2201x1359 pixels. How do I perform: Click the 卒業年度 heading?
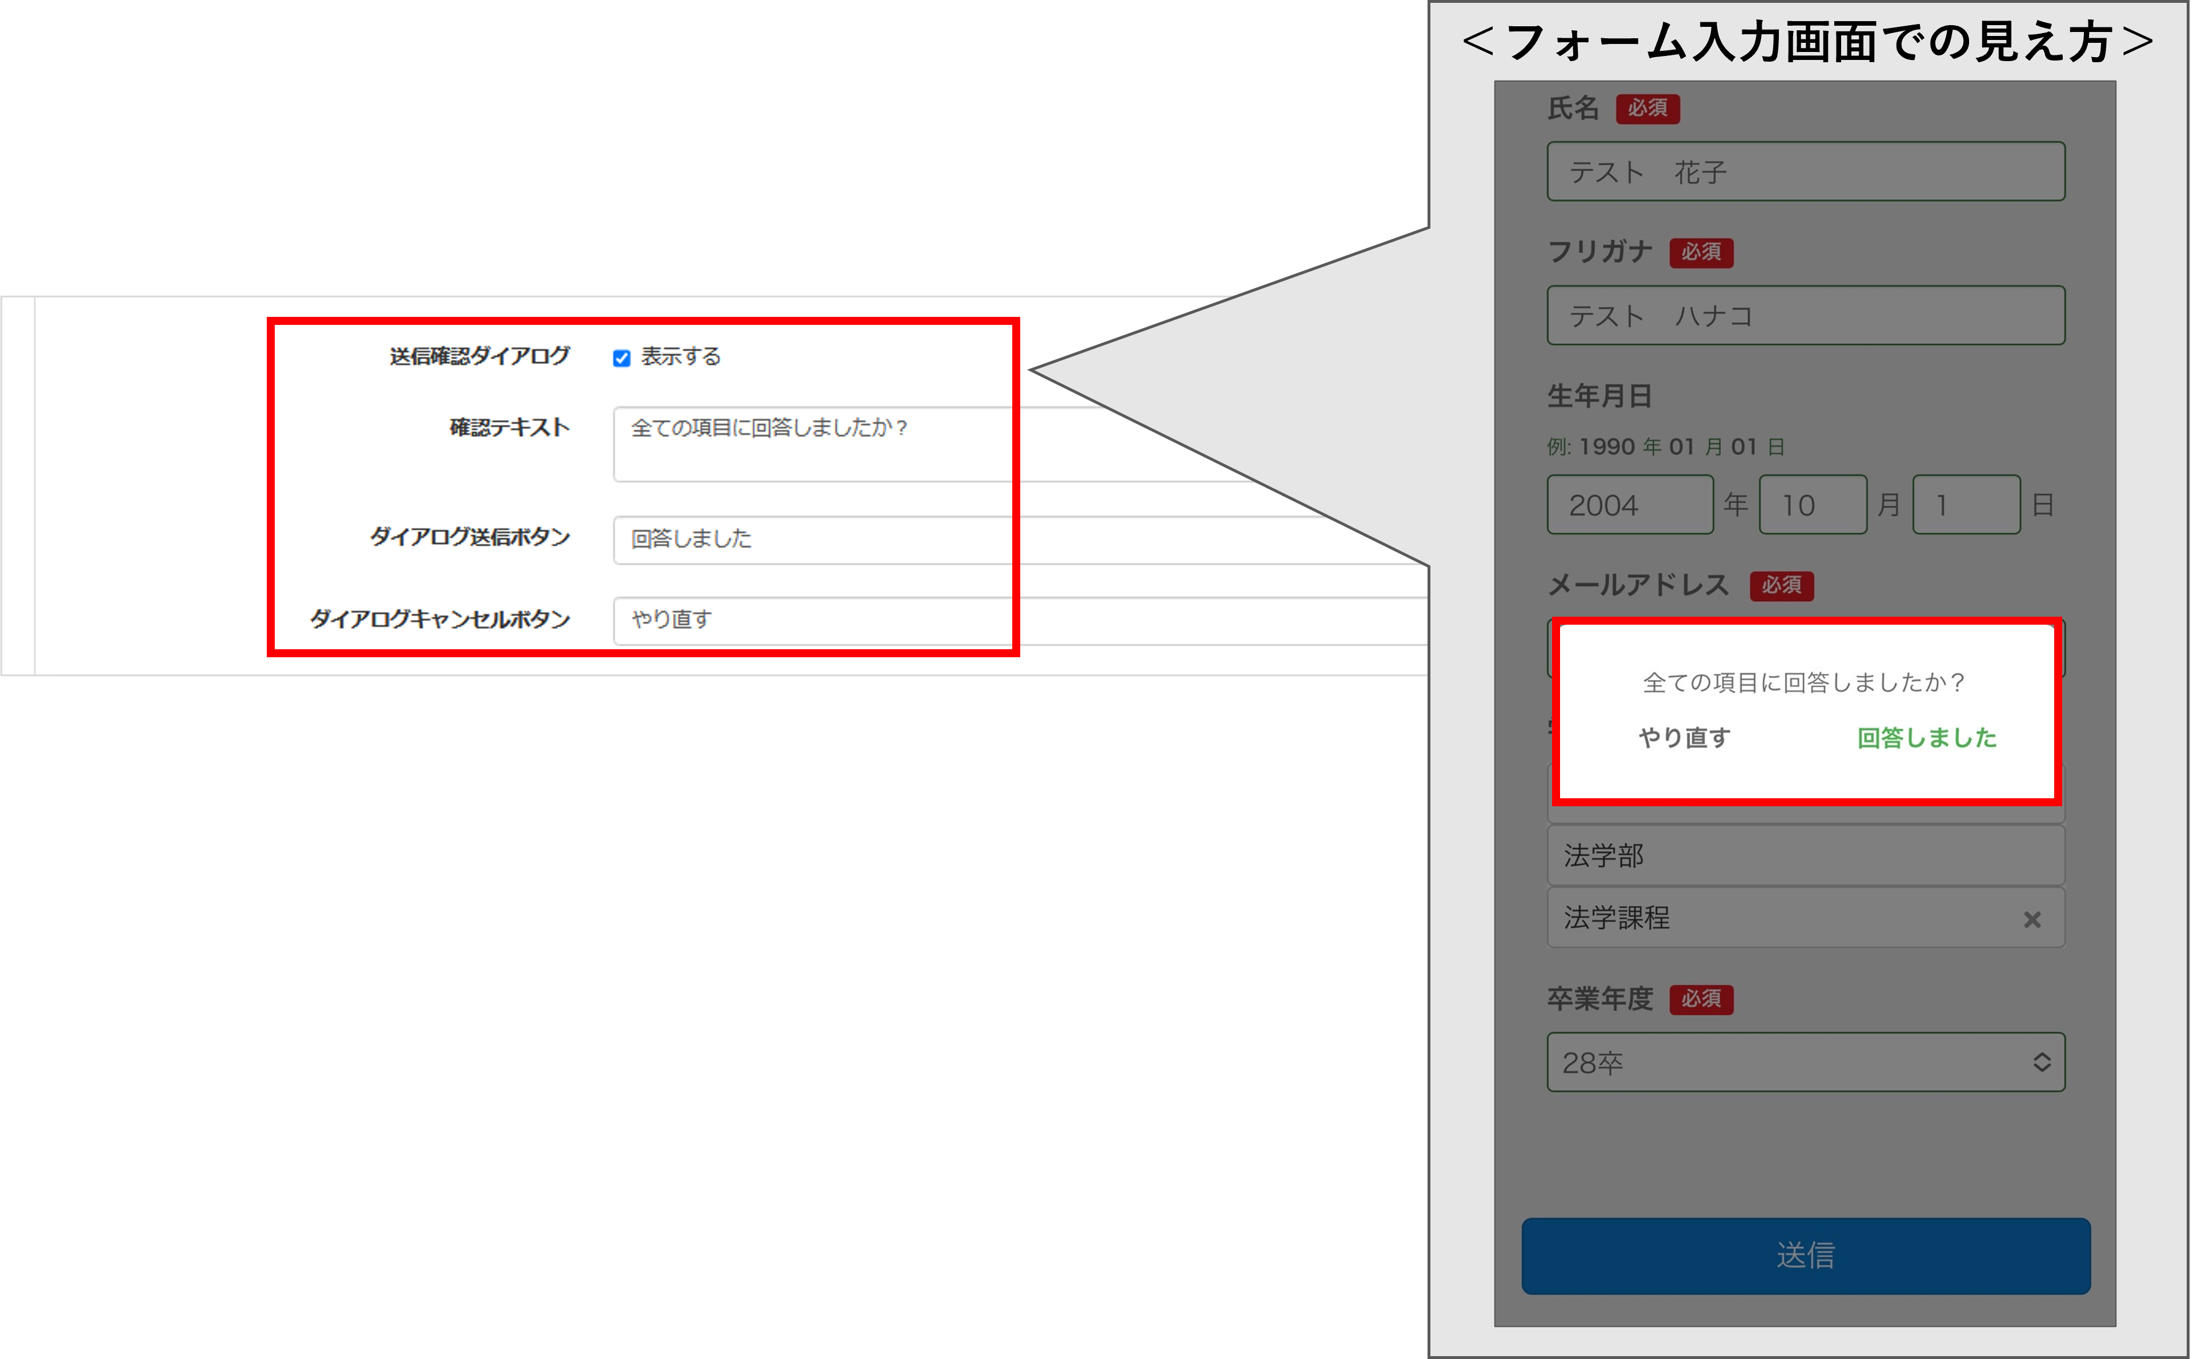coord(1599,999)
